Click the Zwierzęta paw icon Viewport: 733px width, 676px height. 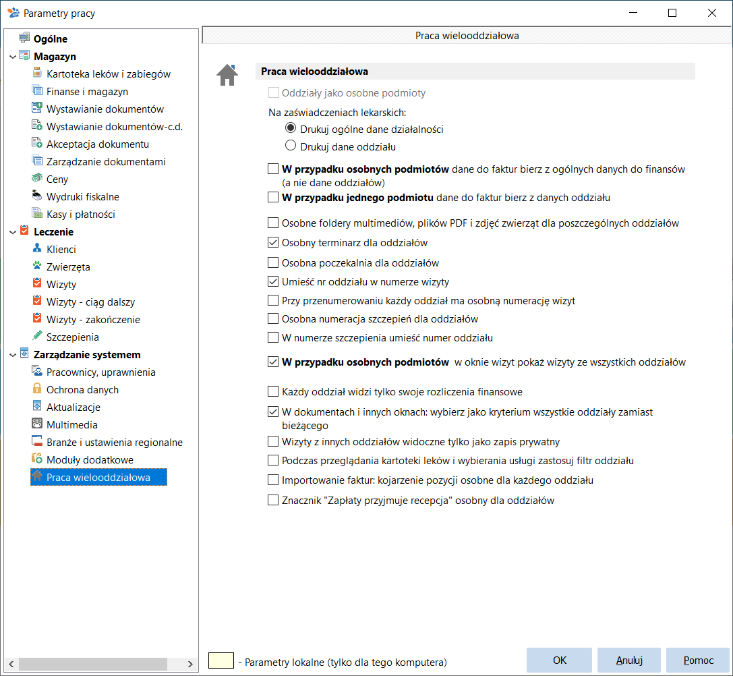(37, 266)
